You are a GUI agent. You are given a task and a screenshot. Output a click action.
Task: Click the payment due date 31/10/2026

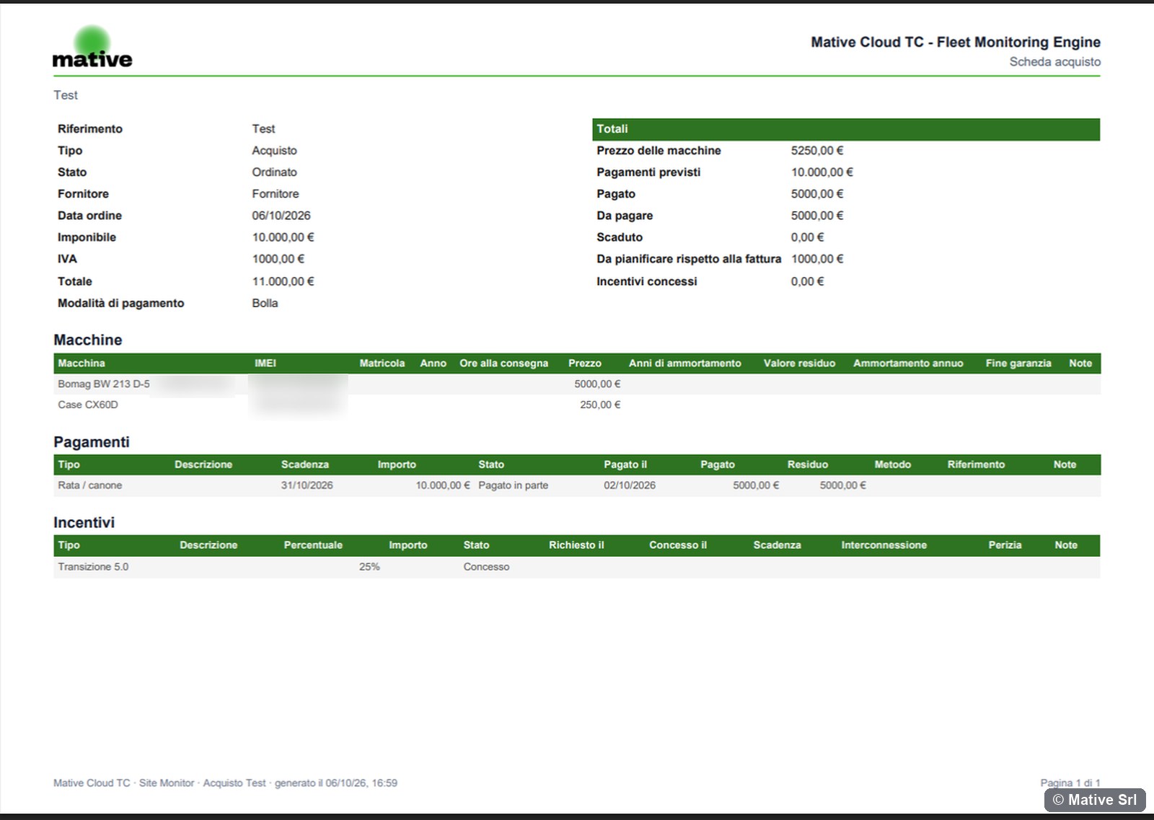pyautogui.click(x=307, y=486)
